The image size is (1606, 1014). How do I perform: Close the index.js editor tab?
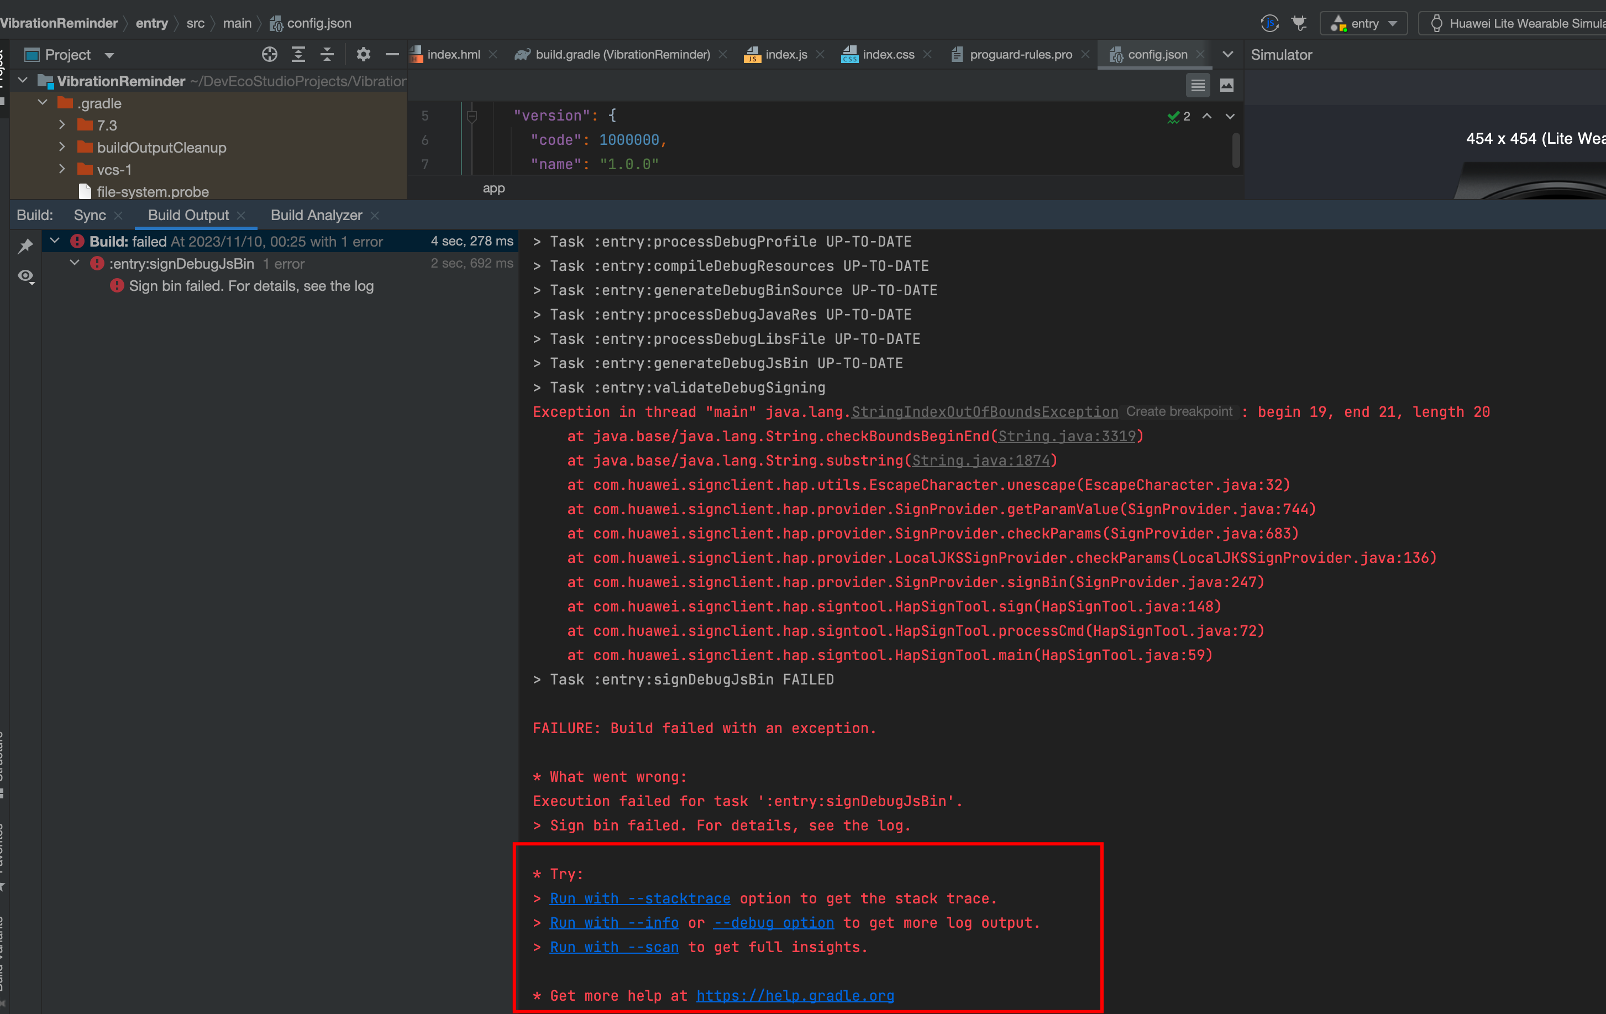[820, 55]
